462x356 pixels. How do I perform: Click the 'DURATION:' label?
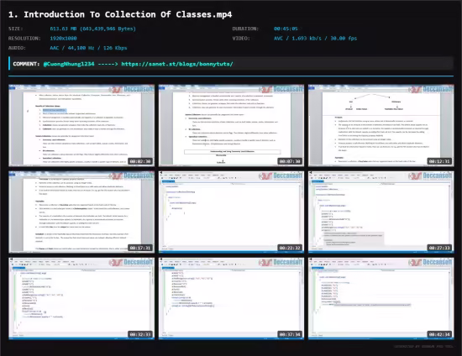[x=245, y=29]
